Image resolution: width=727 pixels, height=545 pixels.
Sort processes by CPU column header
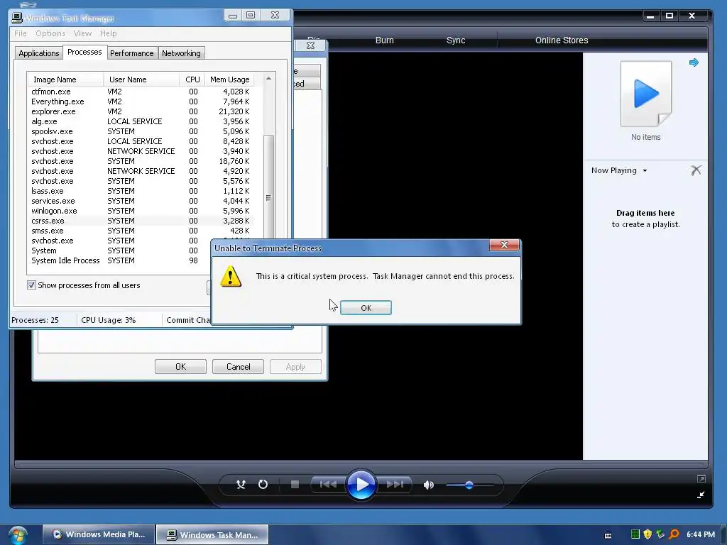pos(192,79)
